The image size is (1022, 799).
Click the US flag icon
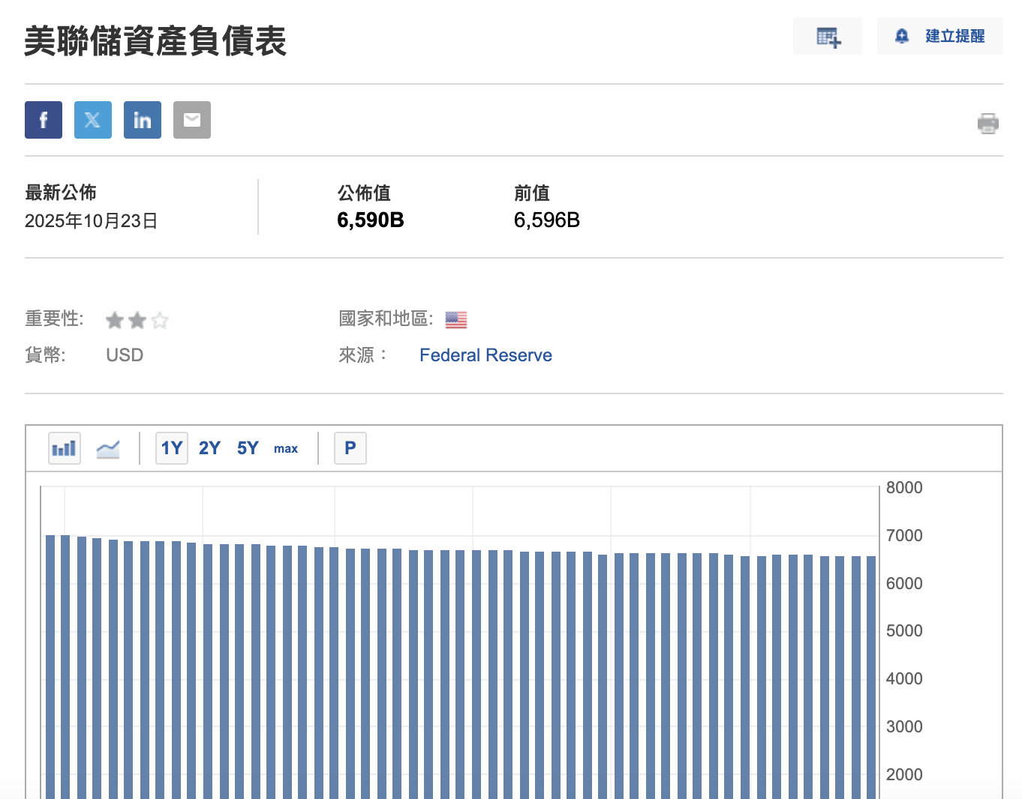456,320
